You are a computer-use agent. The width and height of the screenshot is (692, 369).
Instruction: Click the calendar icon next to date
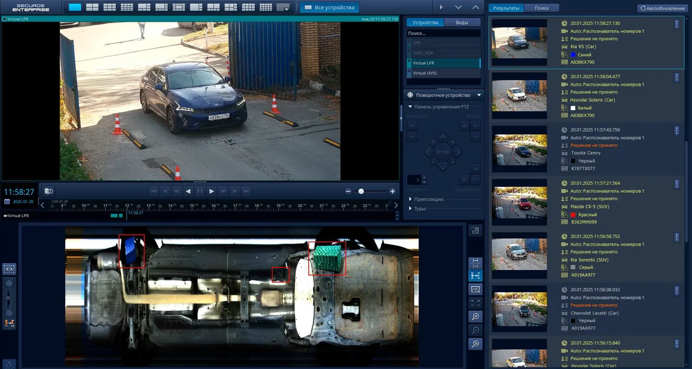coord(7,202)
